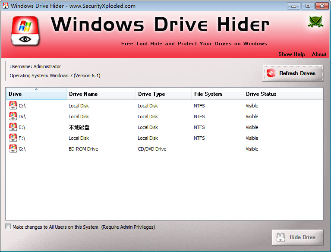
Task: Click the crossed swords SecurityXploded emblem
Action: point(315,22)
